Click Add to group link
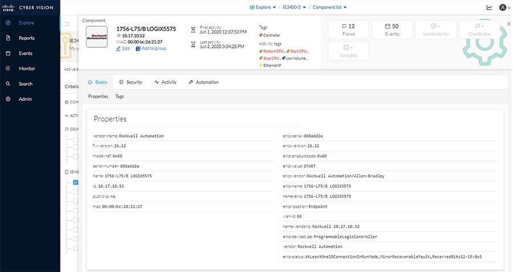The height and width of the screenshot is (272, 513). point(151,48)
